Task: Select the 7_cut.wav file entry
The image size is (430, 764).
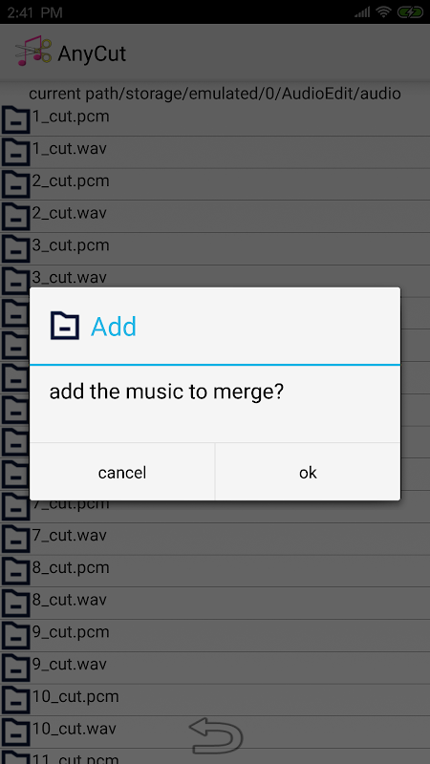Action: (215, 538)
